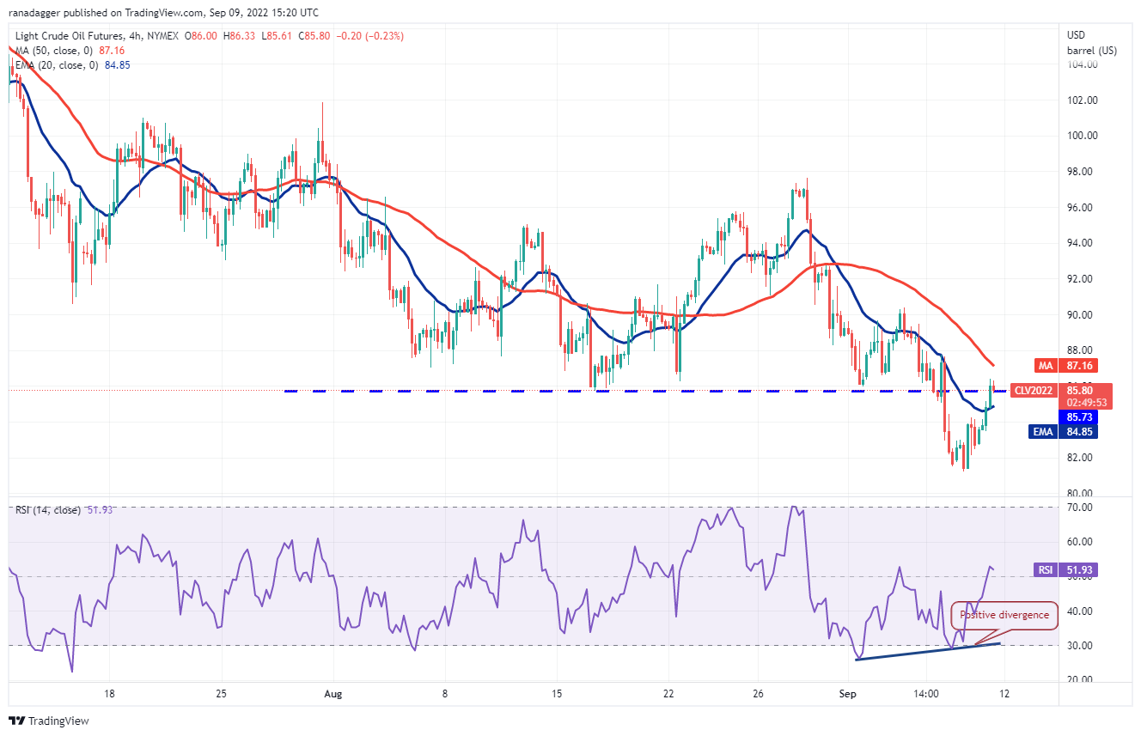
Task: Open the USD barrel (US) unit label
Action: click(1091, 43)
